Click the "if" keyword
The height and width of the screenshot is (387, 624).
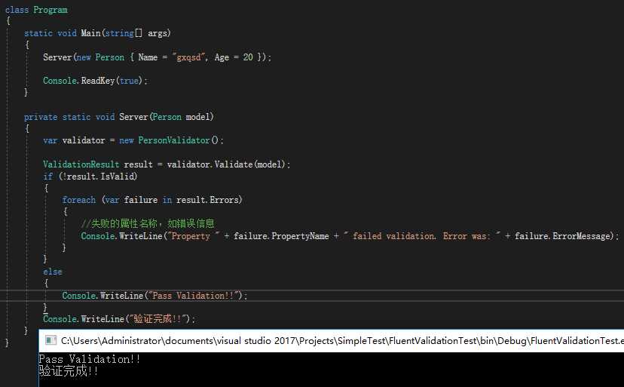point(47,177)
